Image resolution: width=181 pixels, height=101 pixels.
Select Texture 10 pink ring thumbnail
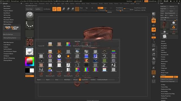point(50,56)
